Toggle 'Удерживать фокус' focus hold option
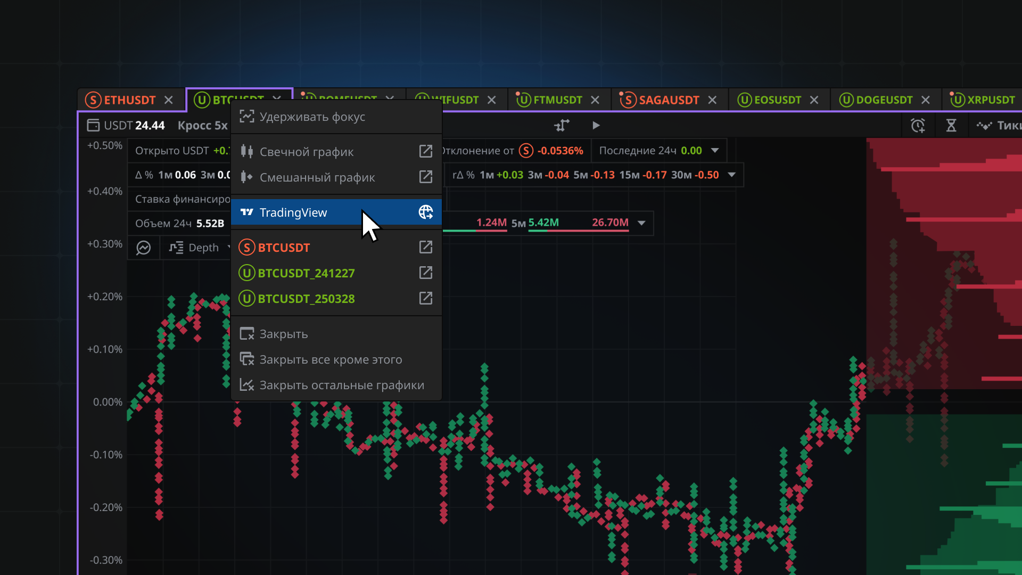The width and height of the screenshot is (1022, 575). click(x=312, y=117)
